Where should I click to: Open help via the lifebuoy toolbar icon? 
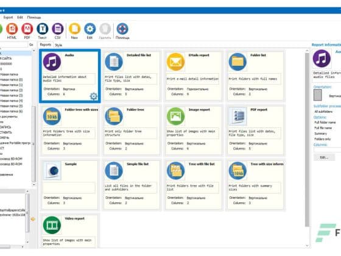122,29
